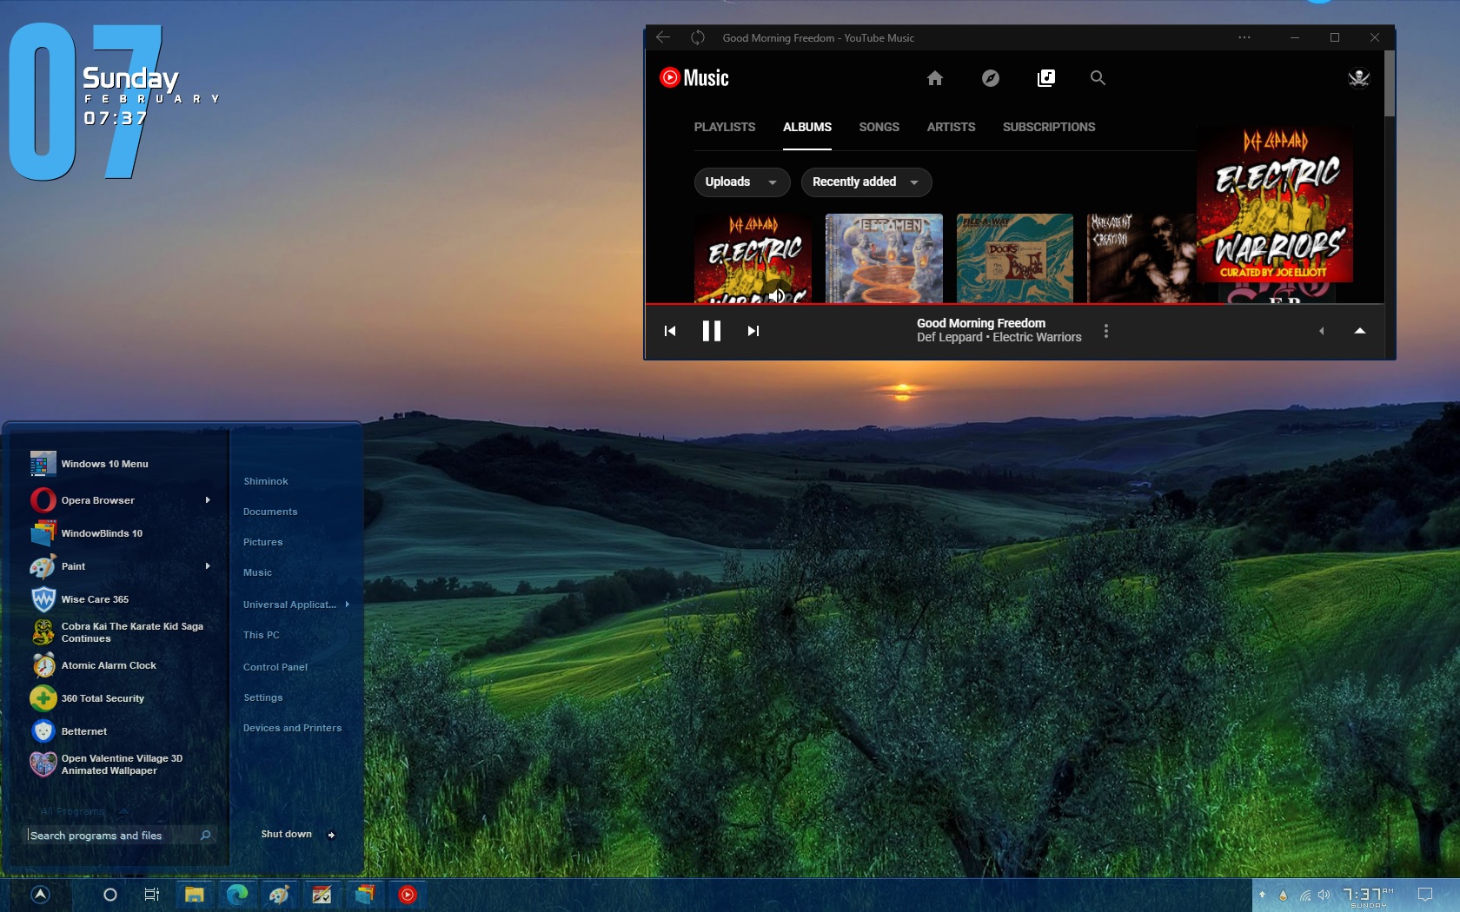
Task: Focus the Search programs and files field
Action: [120, 836]
